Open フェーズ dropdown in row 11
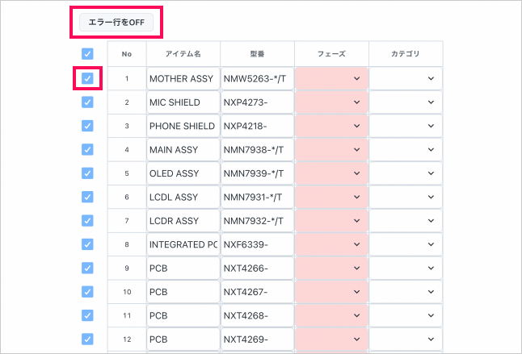Image resolution: width=522 pixels, height=354 pixels. click(x=332, y=315)
